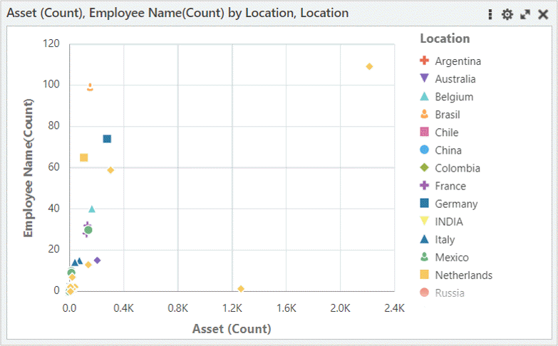This screenshot has height=346, width=558.
Task: Click the 1.6K x-axis label
Action: (286, 308)
